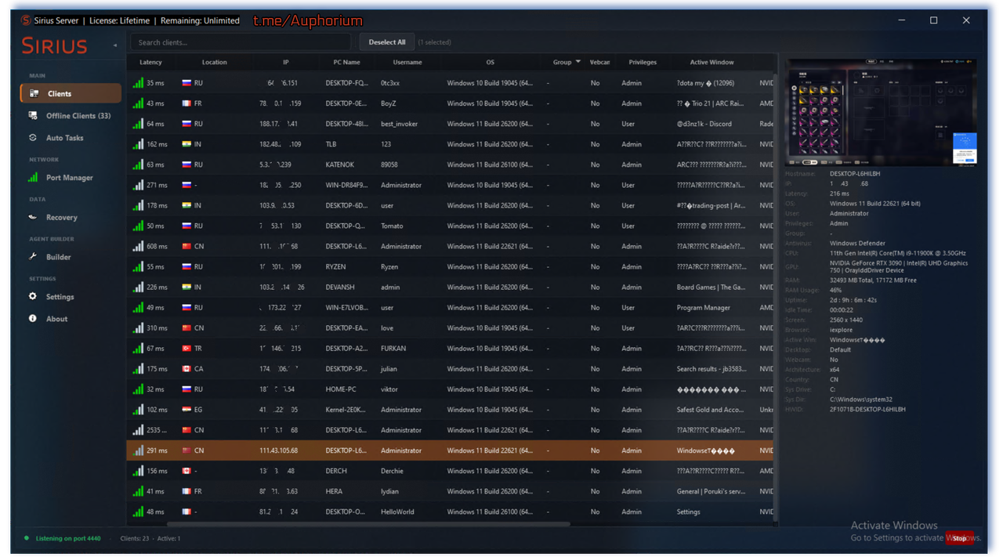Screen dimensions: 1003x557
Task: Select the Auto Tasks sidebar icon
Action: (33, 137)
